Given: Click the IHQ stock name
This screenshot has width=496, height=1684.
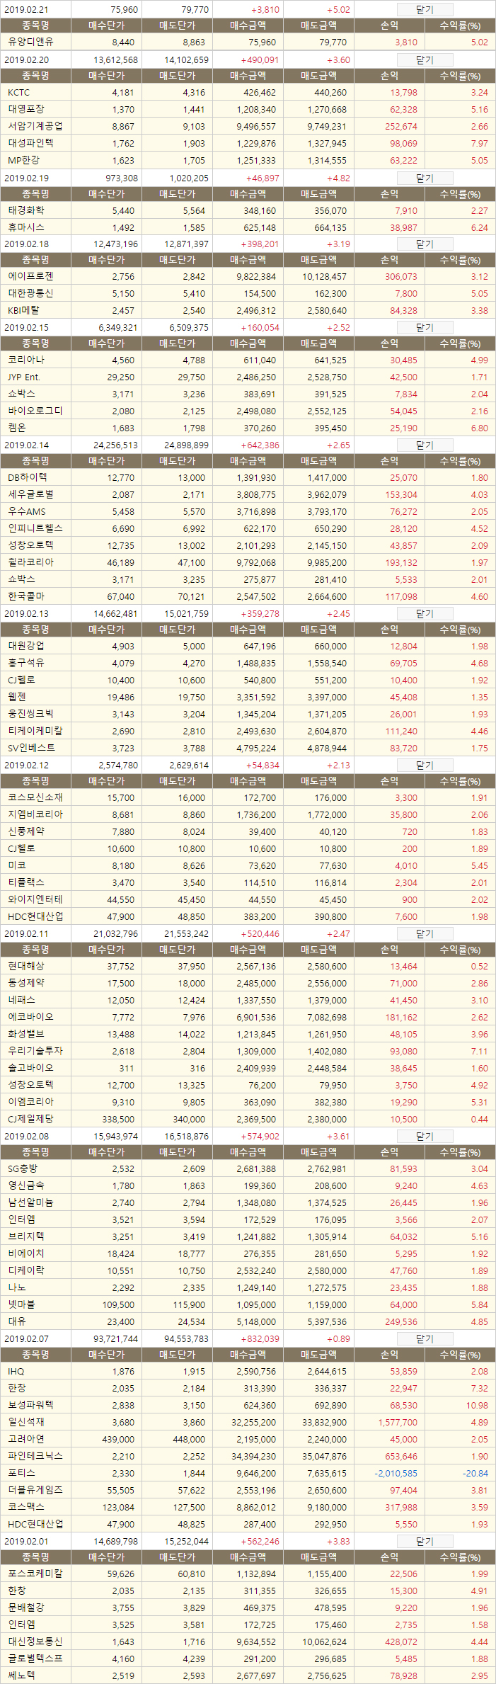Looking at the screenshot, I should [x=16, y=1372].
